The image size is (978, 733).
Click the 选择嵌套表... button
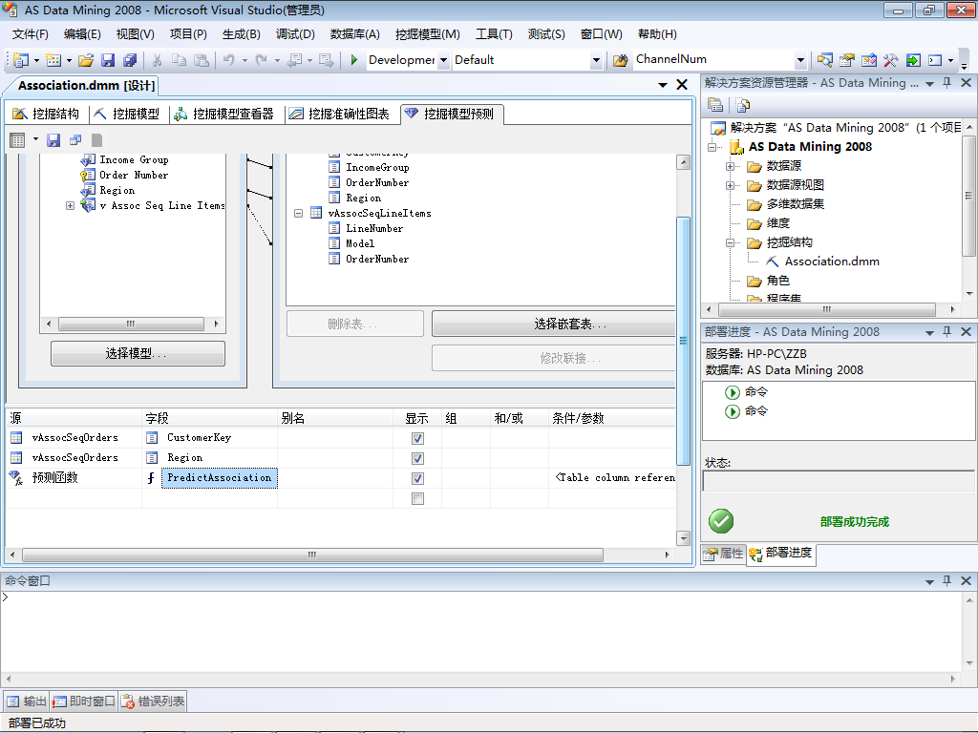point(554,325)
